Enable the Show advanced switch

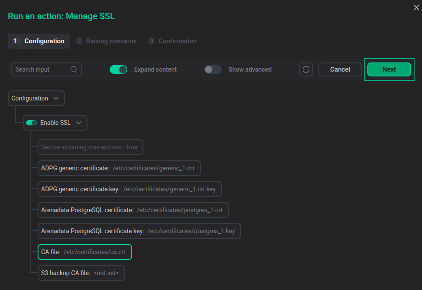tap(213, 69)
